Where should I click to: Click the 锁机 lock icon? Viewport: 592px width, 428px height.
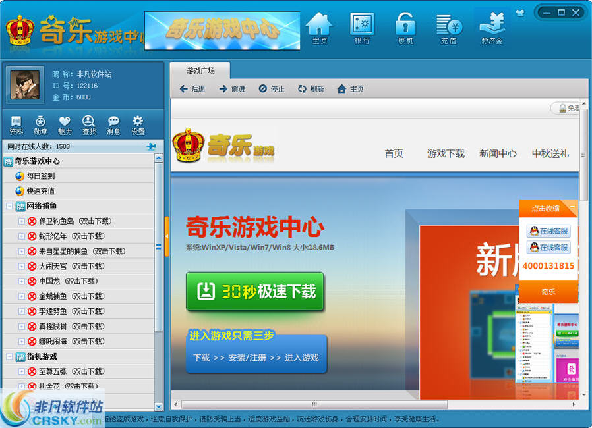click(x=405, y=29)
